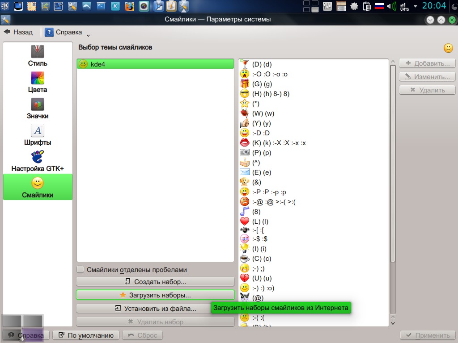
Task: Select the winking ;-) ;) emoticon
Action: click(314, 268)
